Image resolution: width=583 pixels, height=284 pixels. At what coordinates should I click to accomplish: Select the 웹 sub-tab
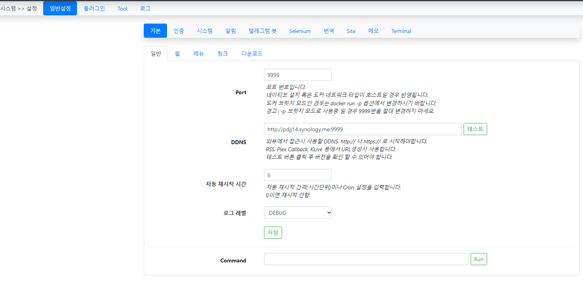tap(177, 54)
